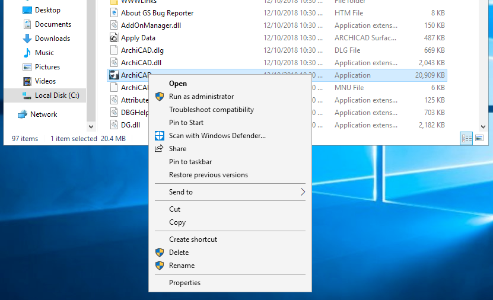Open Downloads in the navigation pane
The height and width of the screenshot is (300, 493).
pyautogui.click(x=52, y=39)
